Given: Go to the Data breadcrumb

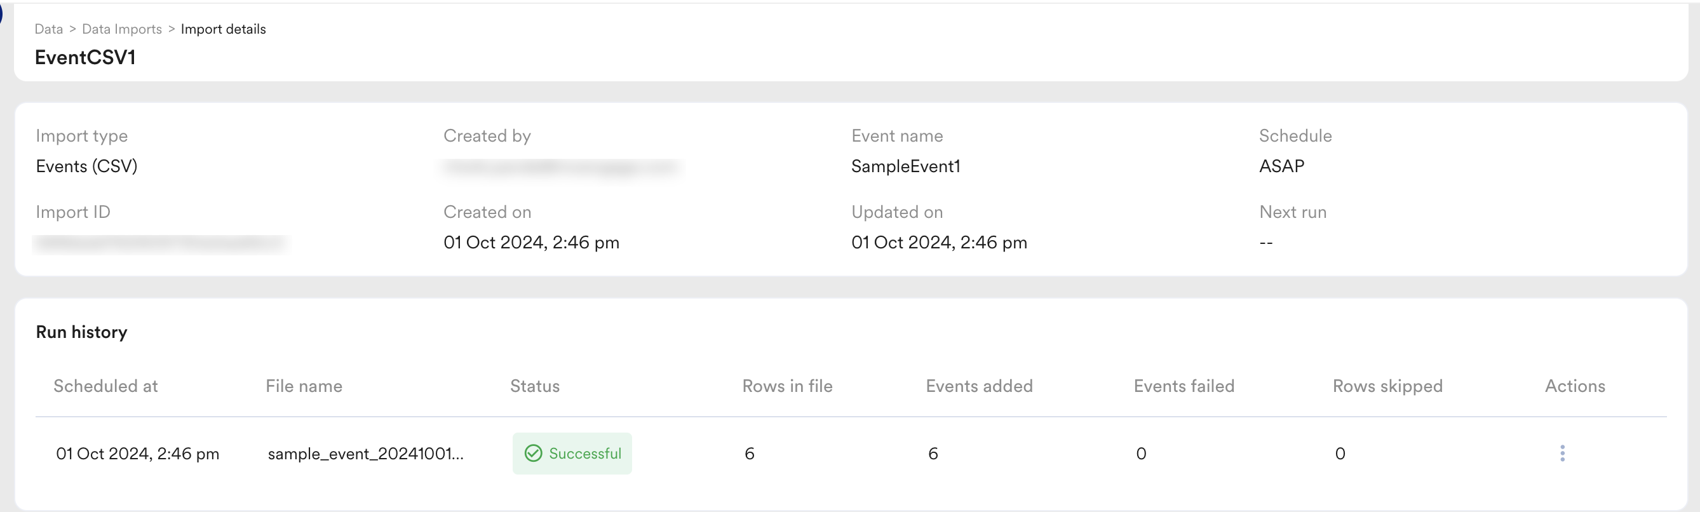Looking at the screenshot, I should tap(49, 29).
